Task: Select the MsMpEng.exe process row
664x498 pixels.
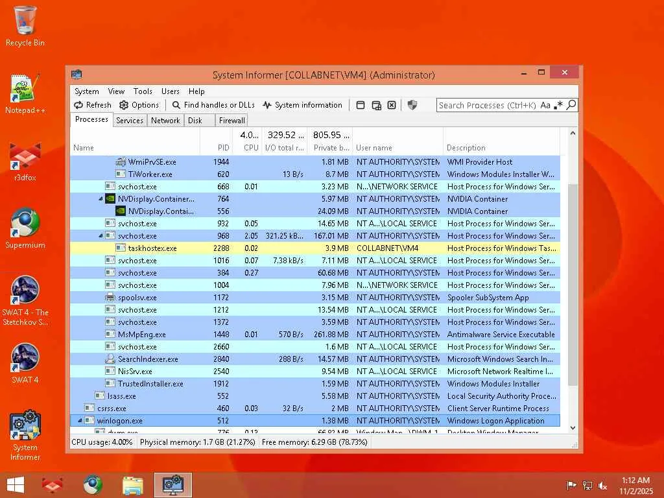Action: click(x=315, y=334)
